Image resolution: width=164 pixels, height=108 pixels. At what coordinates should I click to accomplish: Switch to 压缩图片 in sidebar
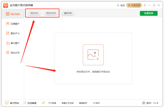click(13, 24)
